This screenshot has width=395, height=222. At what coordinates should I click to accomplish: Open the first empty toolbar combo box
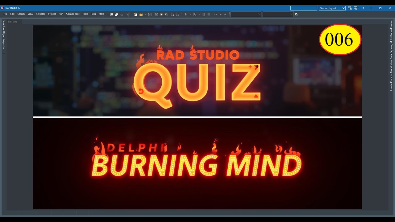click(x=246, y=14)
